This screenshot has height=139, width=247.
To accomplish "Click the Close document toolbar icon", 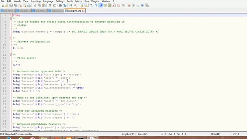I will [20, 5].
